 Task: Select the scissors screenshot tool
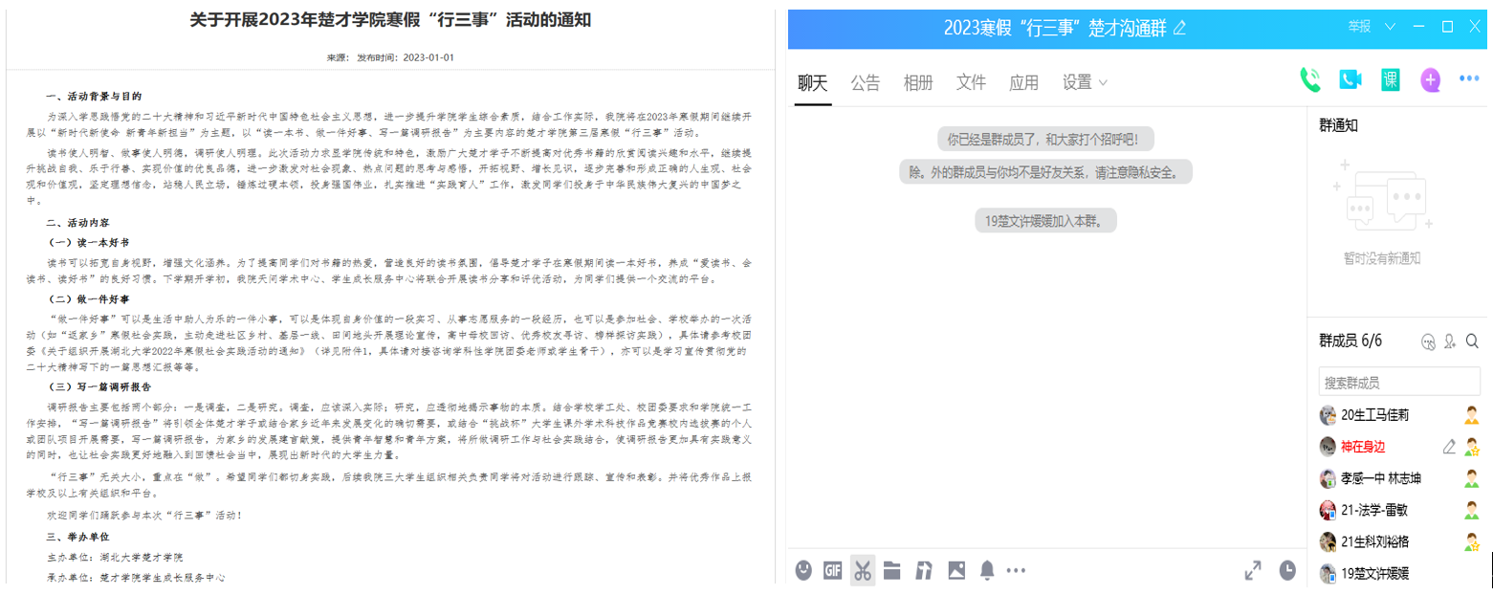tap(862, 570)
